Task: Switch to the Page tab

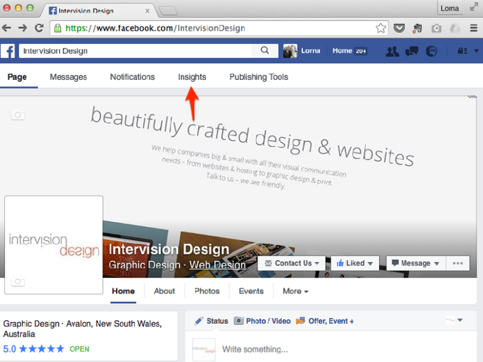Action: click(x=17, y=77)
